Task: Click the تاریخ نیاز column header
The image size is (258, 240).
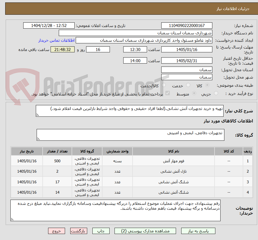Action: (27, 151)
